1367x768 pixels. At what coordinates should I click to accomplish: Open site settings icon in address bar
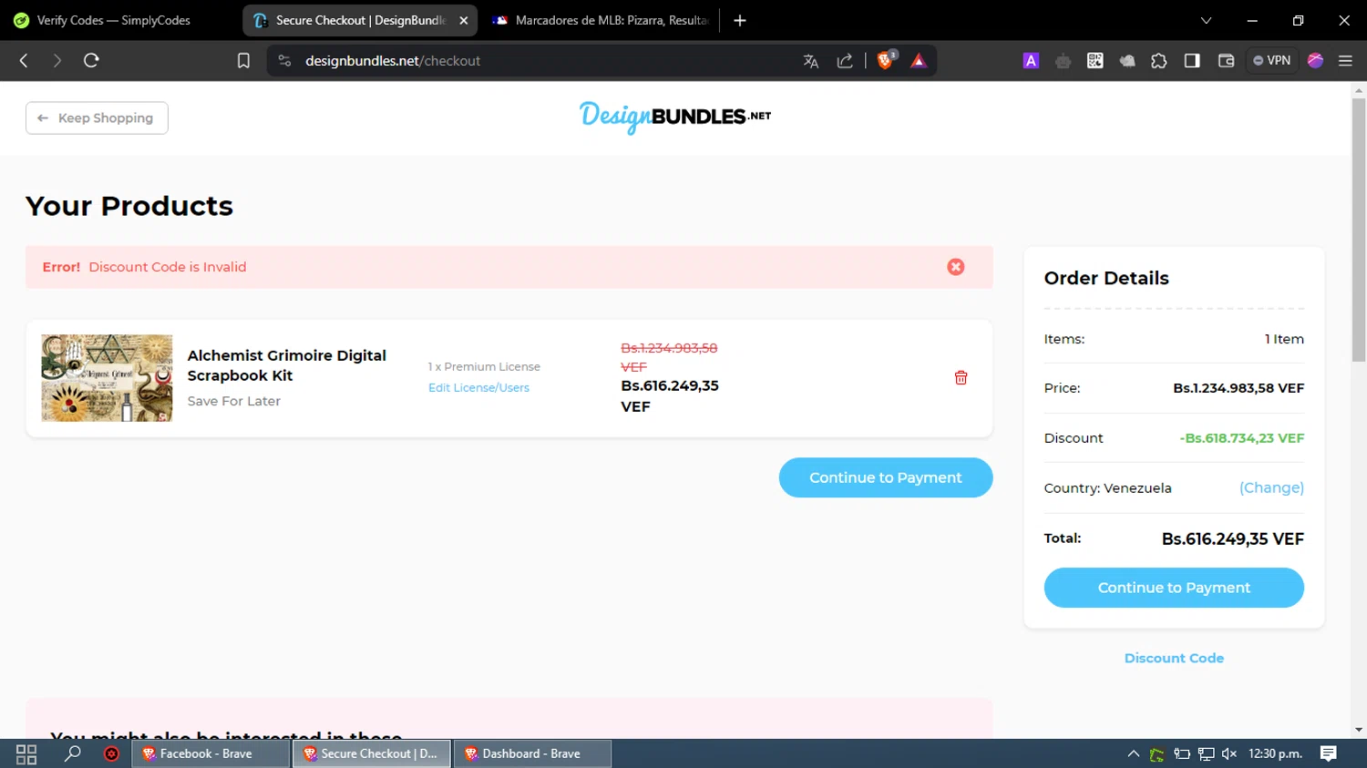(284, 60)
